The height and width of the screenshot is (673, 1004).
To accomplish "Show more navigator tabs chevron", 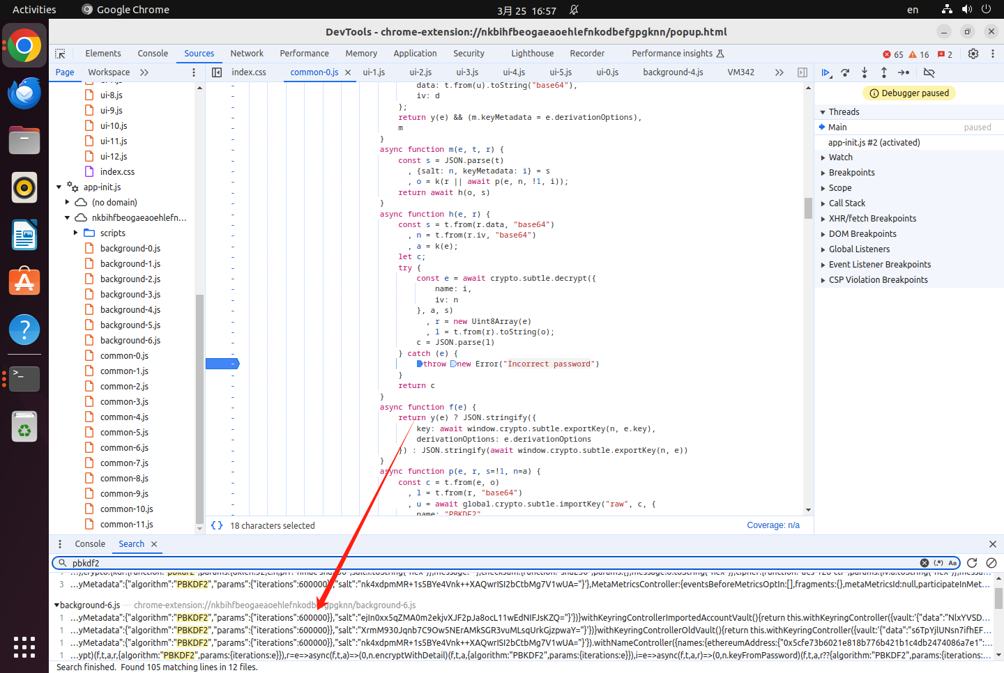I will pyautogui.click(x=144, y=72).
